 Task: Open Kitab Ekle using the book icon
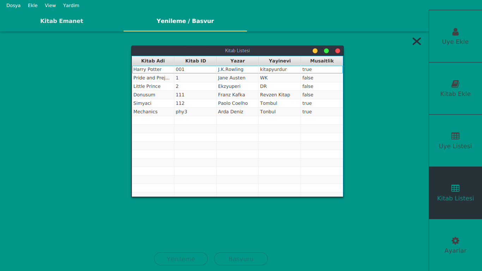pyautogui.click(x=455, y=84)
